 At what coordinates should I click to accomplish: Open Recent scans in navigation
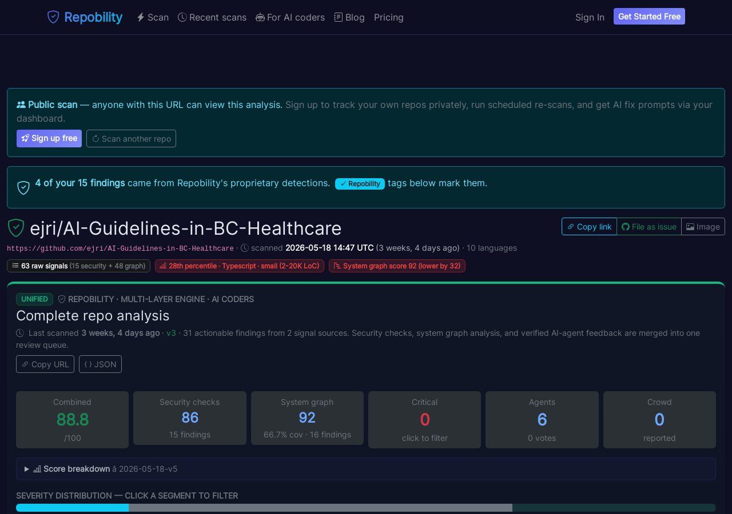(x=212, y=17)
